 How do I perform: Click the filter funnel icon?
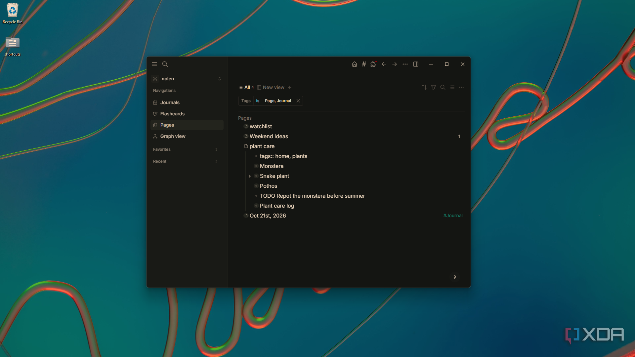(x=434, y=87)
